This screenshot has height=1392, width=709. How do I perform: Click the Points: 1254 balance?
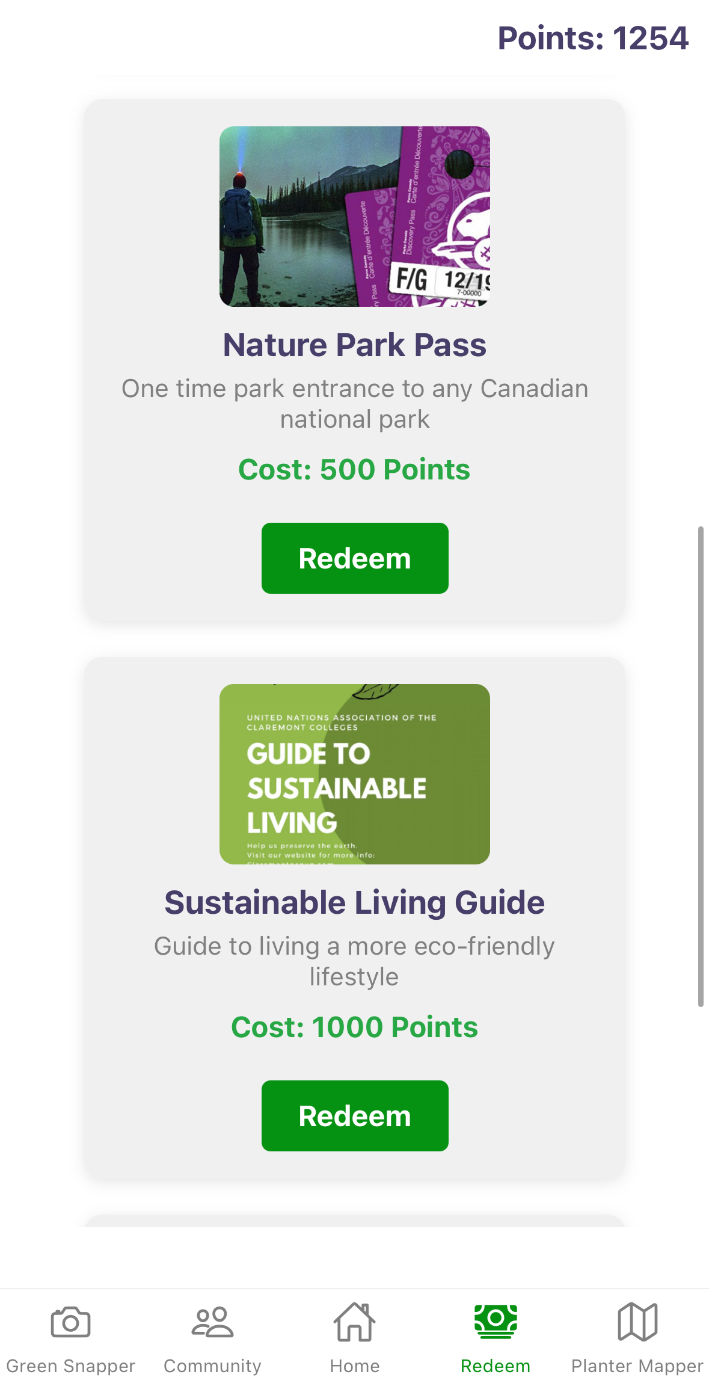point(593,38)
